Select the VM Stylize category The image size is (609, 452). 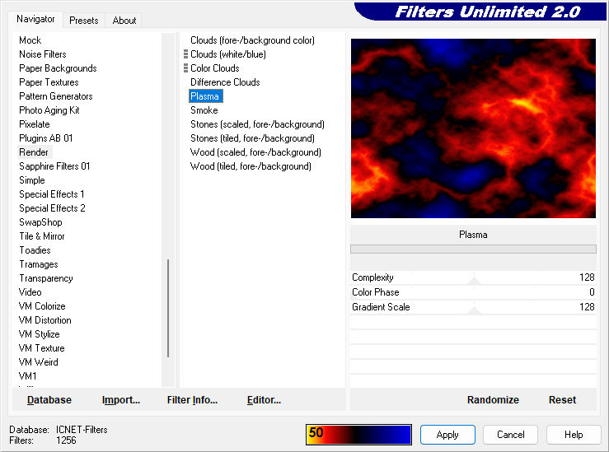[39, 334]
